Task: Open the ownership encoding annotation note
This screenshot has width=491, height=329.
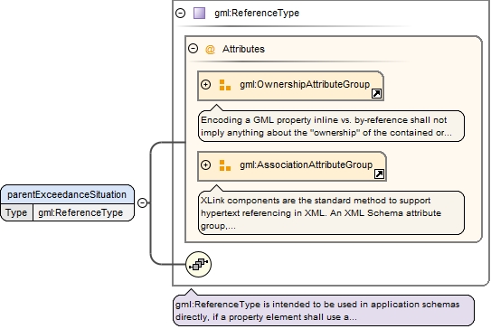Action: [x=331, y=127]
